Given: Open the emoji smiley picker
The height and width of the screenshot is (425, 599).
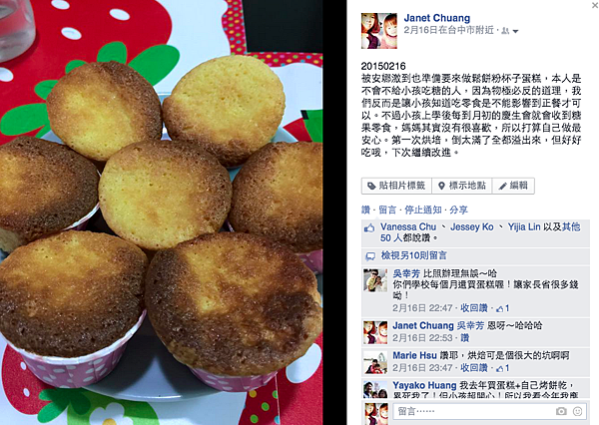Looking at the screenshot, I should (578, 411).
